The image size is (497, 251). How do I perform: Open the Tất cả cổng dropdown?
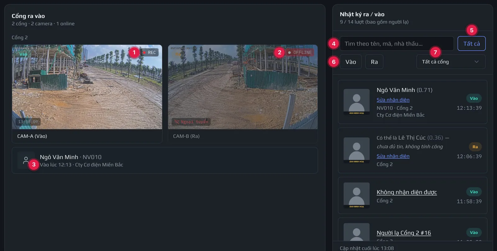451,62
